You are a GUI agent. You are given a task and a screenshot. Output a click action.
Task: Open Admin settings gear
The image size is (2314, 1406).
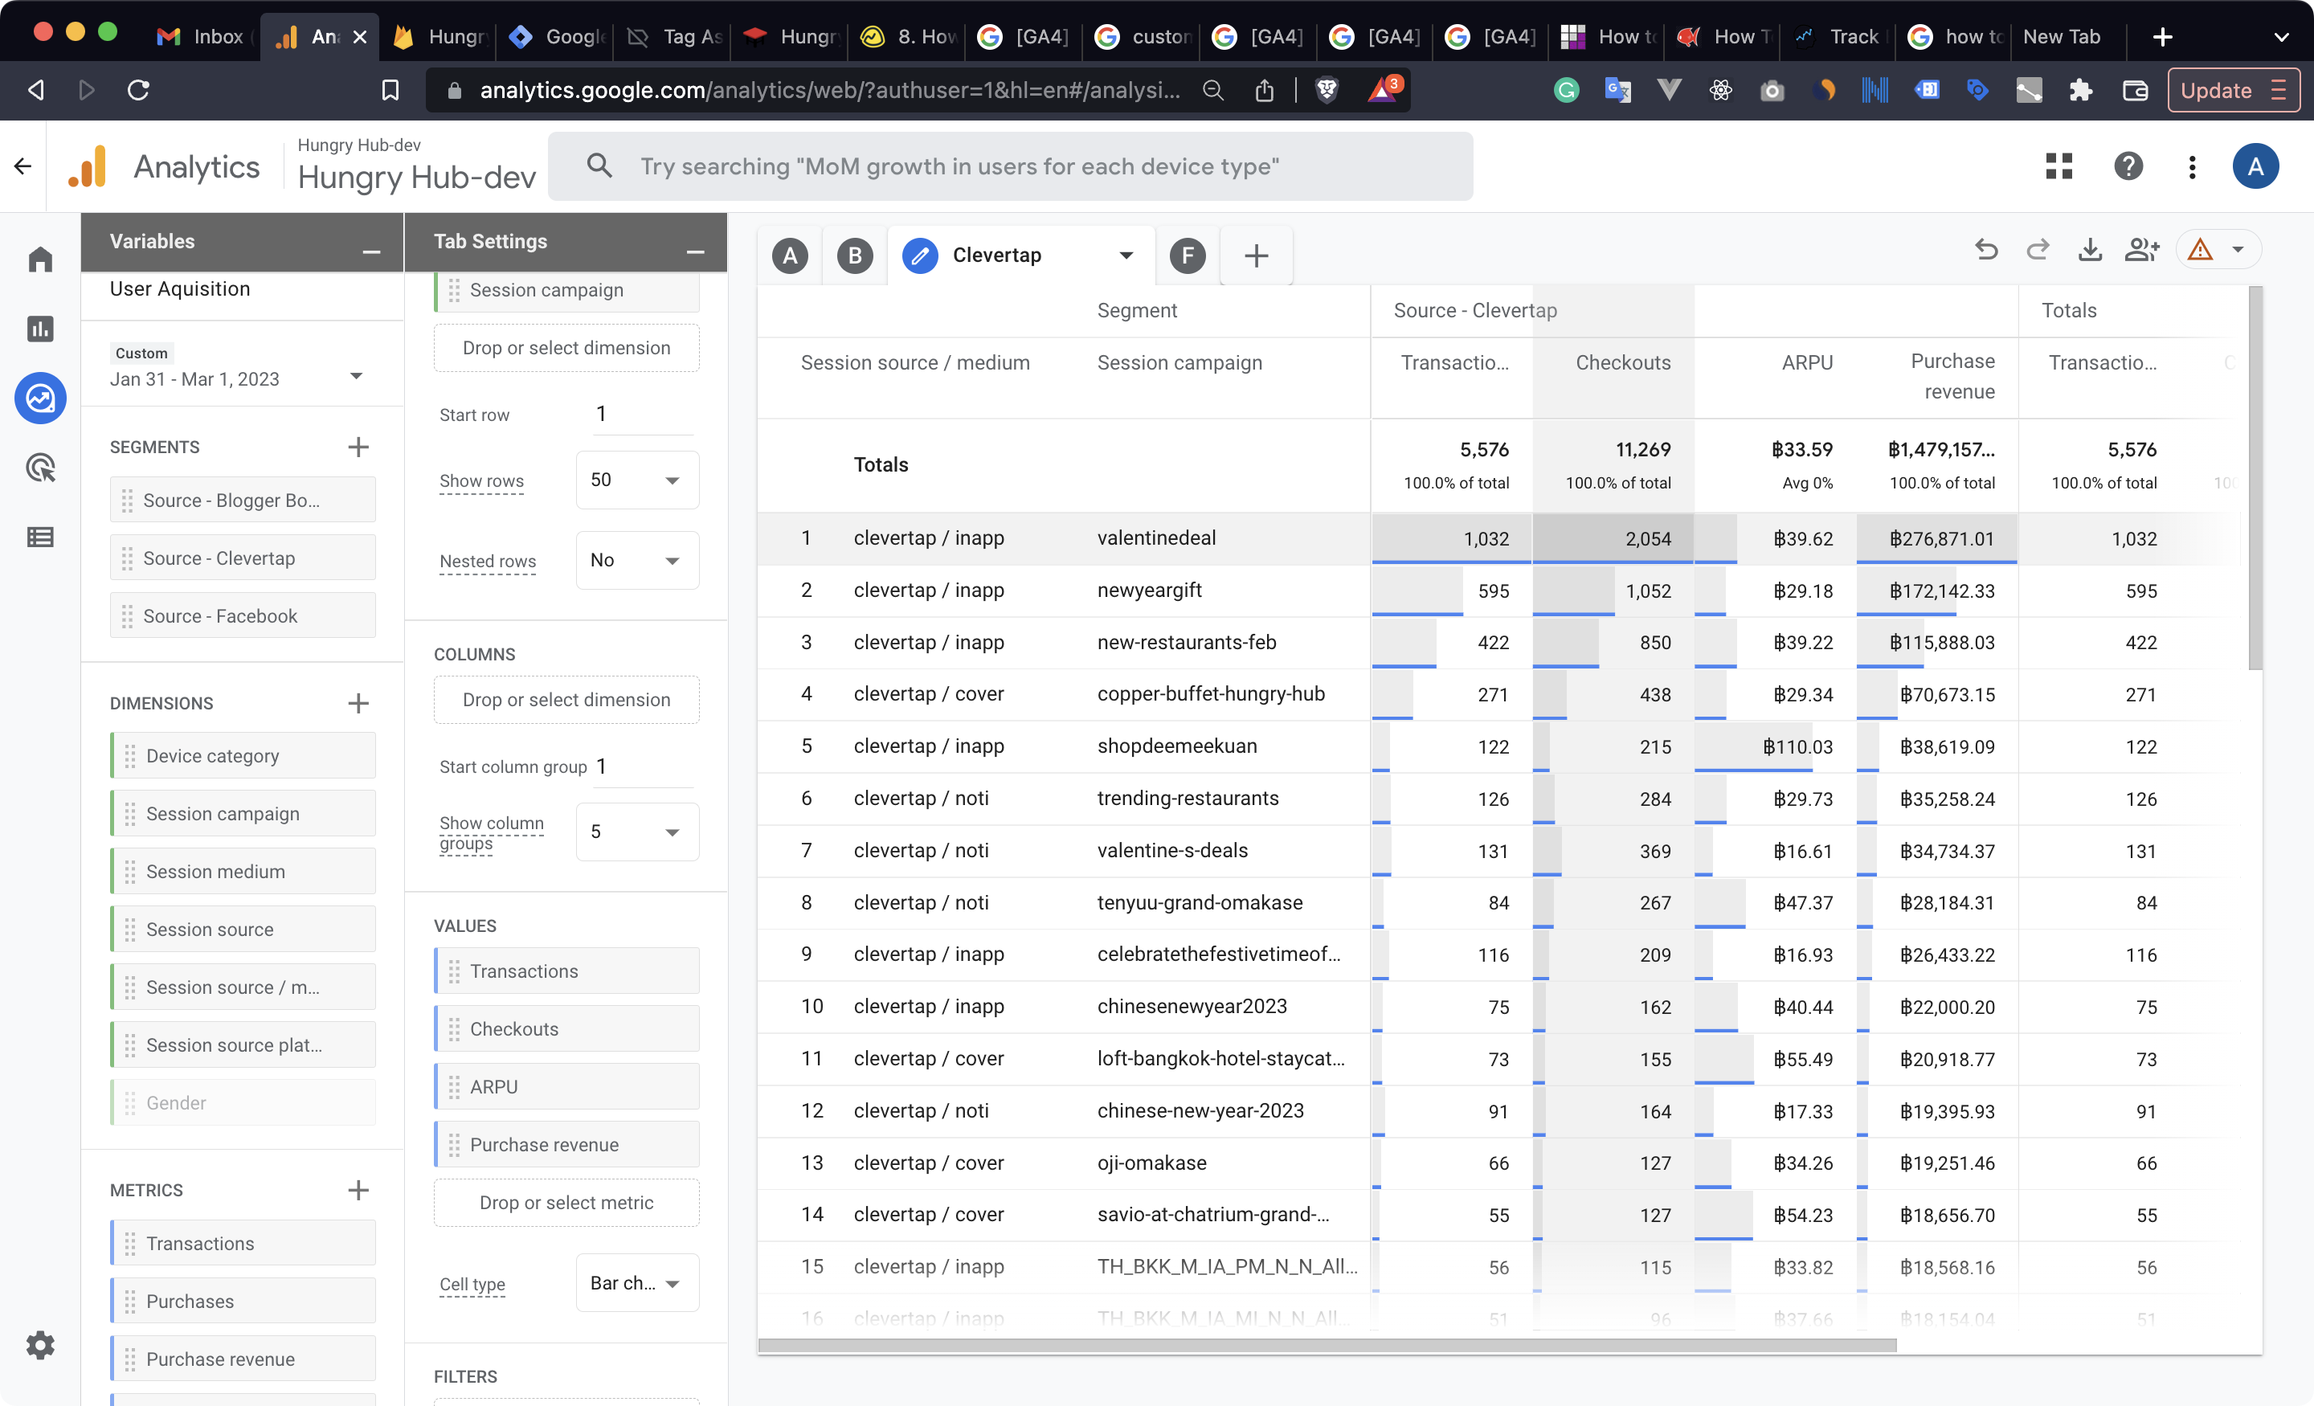tap(40, 1345)
